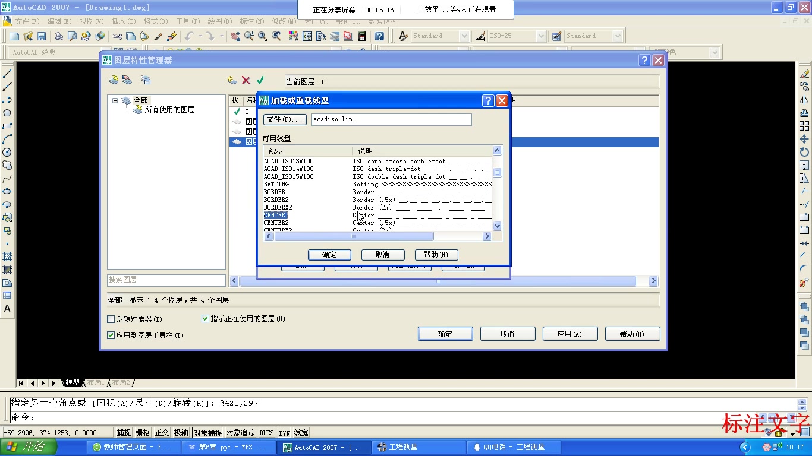The image size is (812, 456).
Task: Click the New Layer star icon
Action: click(232, 80)
